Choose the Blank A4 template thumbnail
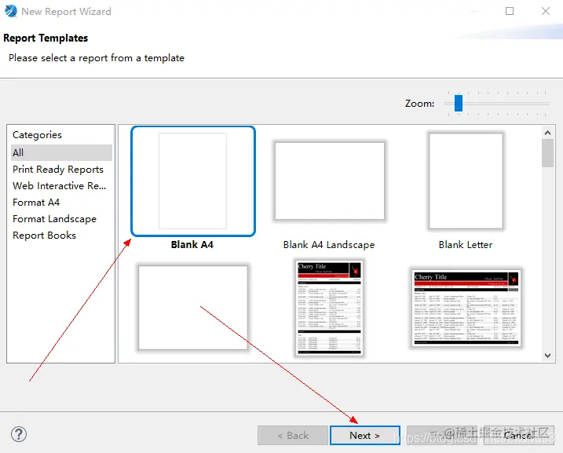Image resolution: width=563 pixels, height=453 pixels. coord(193,181)
